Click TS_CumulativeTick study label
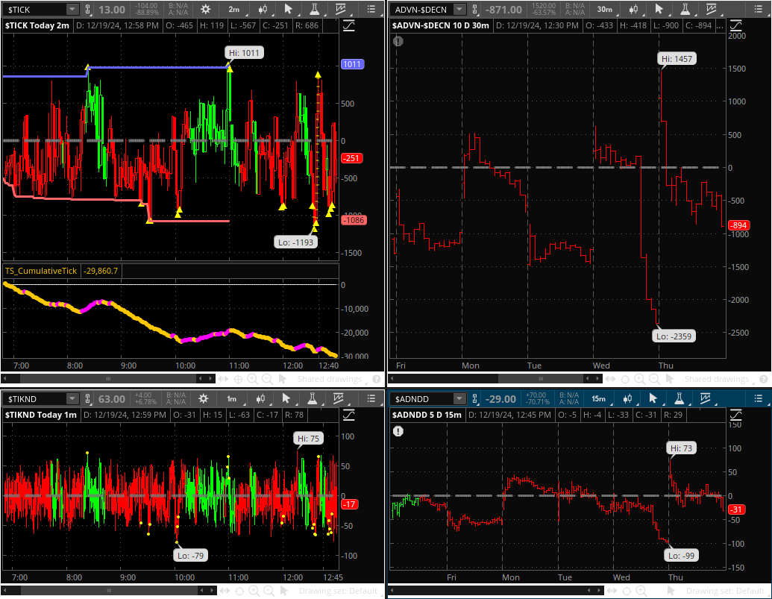 point(41,271)
